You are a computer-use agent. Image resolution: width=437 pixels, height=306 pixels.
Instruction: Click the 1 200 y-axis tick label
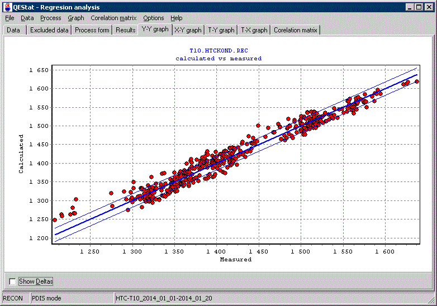coord(39,238)
